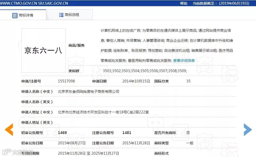256x157 pixels.
Task: Select registration announcement date 2015年11月28日
Action: [x=136, y=143]
